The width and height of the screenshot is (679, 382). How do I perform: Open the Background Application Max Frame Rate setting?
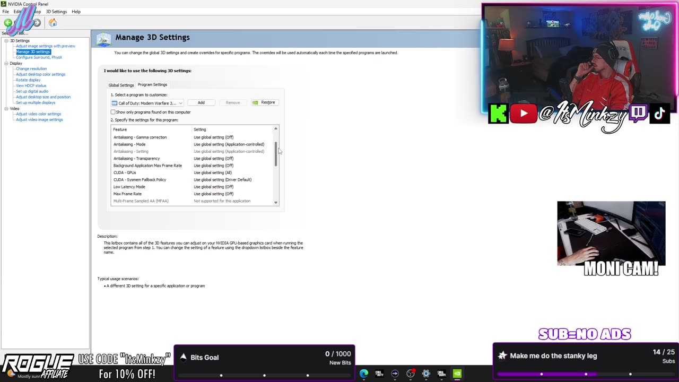coord(213,166)
